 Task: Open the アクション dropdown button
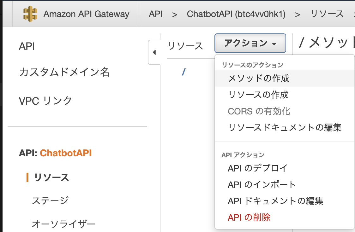pos(250,43)
